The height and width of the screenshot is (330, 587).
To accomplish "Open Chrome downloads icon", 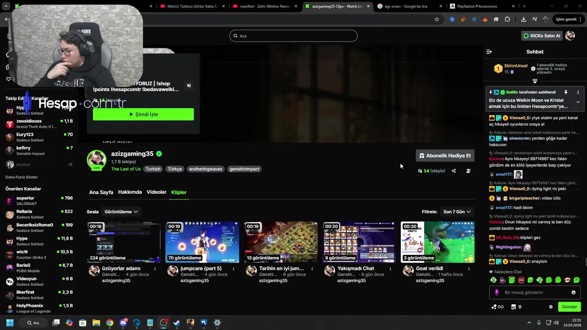I will 524,19.
